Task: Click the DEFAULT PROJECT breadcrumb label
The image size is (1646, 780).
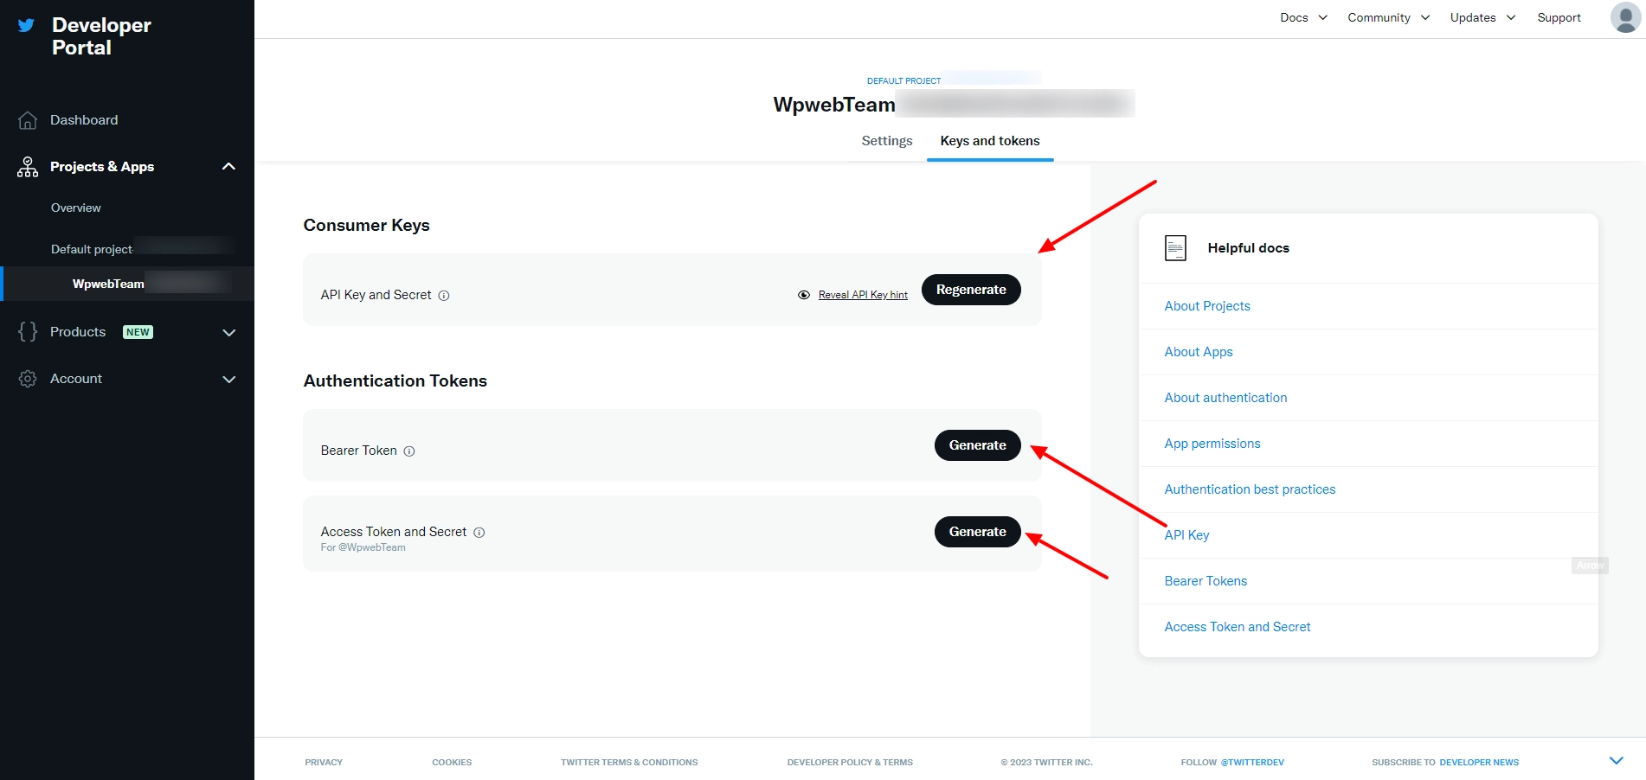Action: [x=903, y=80]
